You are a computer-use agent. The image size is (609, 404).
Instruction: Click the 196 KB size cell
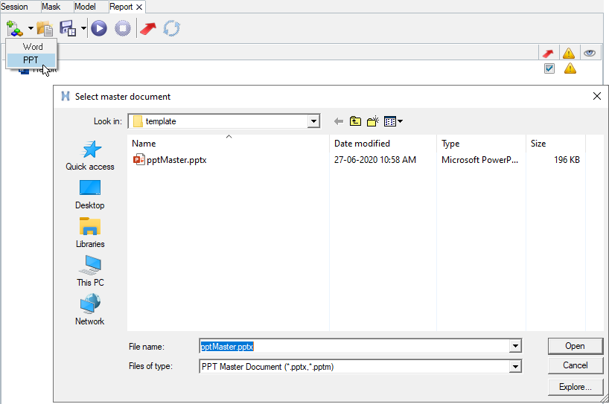[x=567, y=160]
